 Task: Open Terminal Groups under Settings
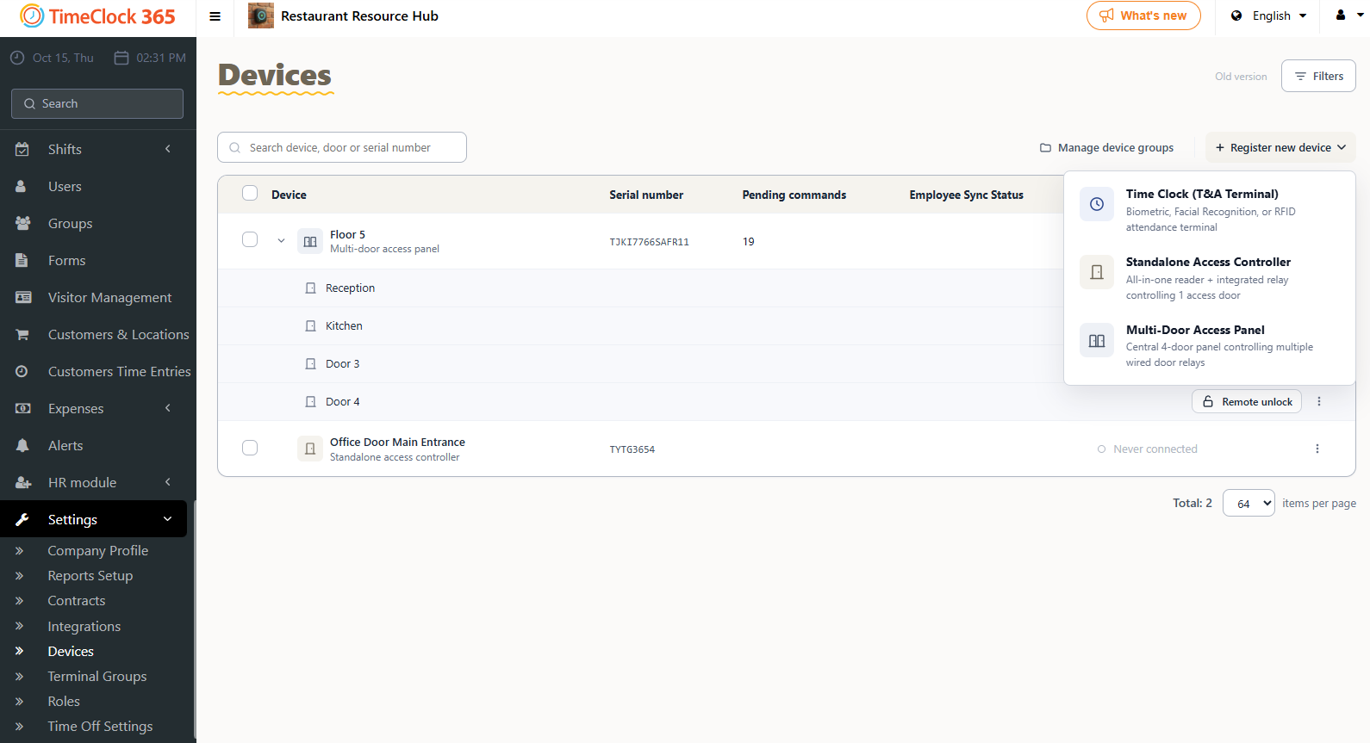[97, 676]
